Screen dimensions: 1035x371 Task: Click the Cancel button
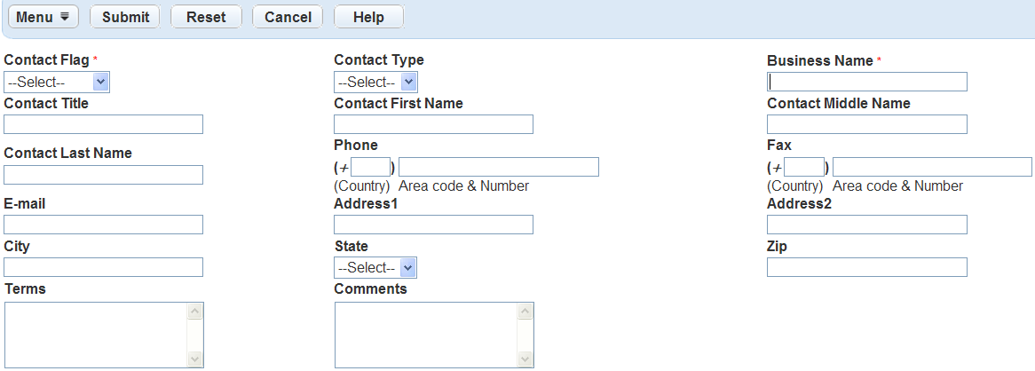(x=288, y=17)
